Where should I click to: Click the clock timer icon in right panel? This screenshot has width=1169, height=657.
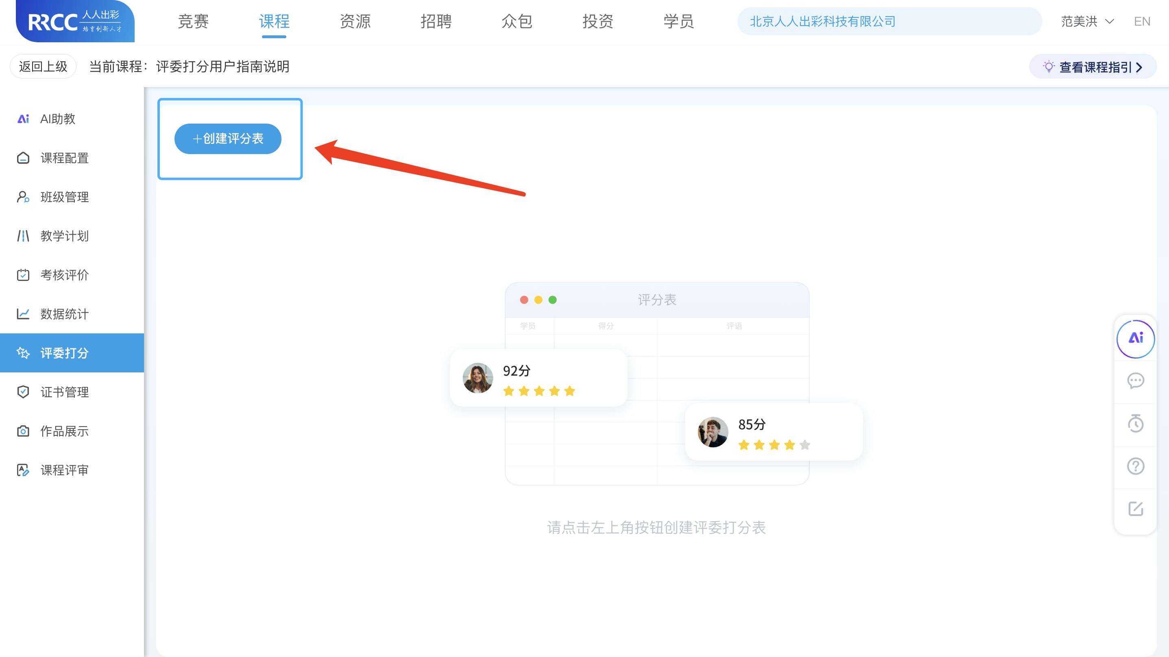(1136, 423)
